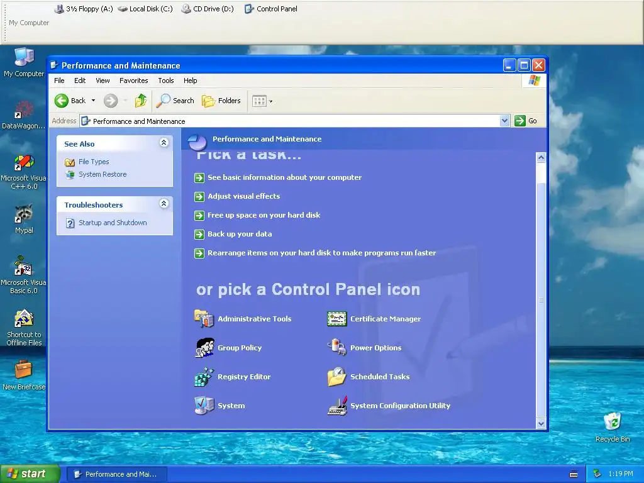Click the Start button

click(x=30, y=474)
